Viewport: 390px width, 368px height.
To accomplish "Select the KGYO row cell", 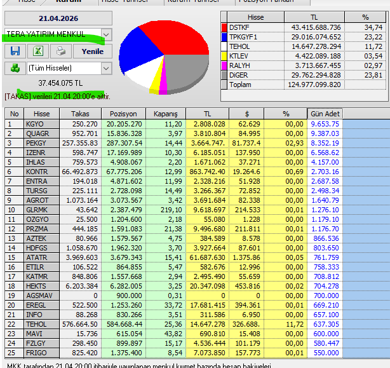I will 42,124.
